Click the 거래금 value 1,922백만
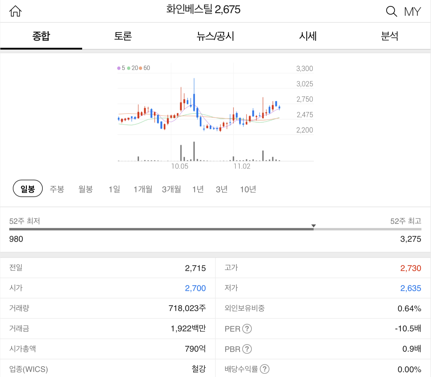Viewport: 431px width, 377px height. tap(188, 329)
